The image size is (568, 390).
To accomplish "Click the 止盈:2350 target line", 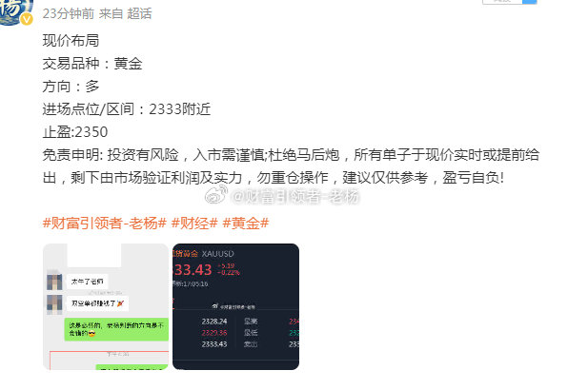I will coord(75,132).
